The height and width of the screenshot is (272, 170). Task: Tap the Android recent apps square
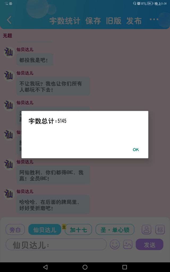pyautogui.click(x=125, y=267)
